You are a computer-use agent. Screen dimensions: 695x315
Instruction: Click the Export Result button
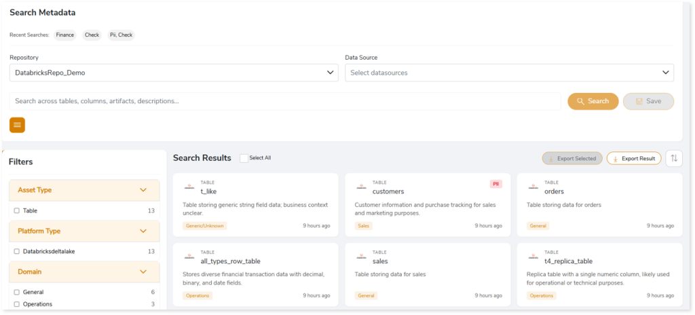(x=633, y=158)
